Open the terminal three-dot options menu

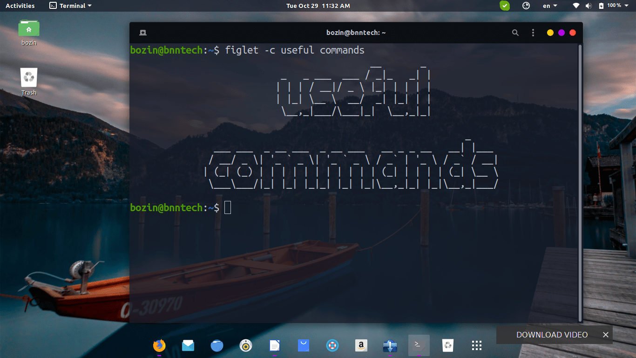533,33
